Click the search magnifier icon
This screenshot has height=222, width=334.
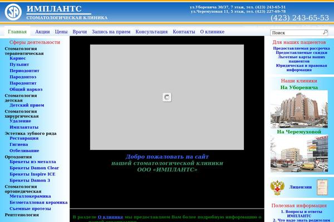pyautogui.click(x=325, y=32)
